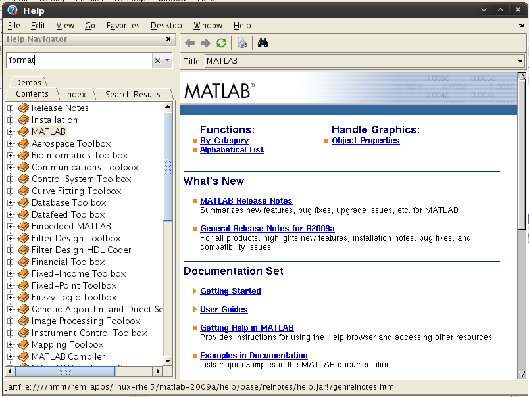Switch to the Index tab

75,95
